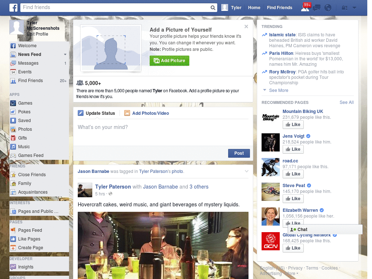Open the Acquaintances list icon

[13, 192]
